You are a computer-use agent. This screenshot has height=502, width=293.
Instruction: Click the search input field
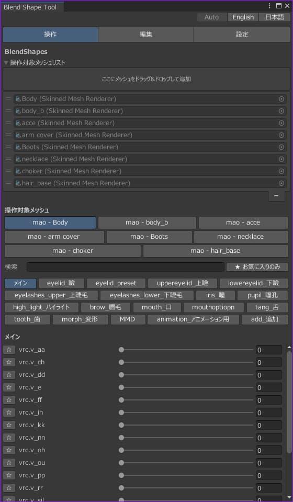126,266
